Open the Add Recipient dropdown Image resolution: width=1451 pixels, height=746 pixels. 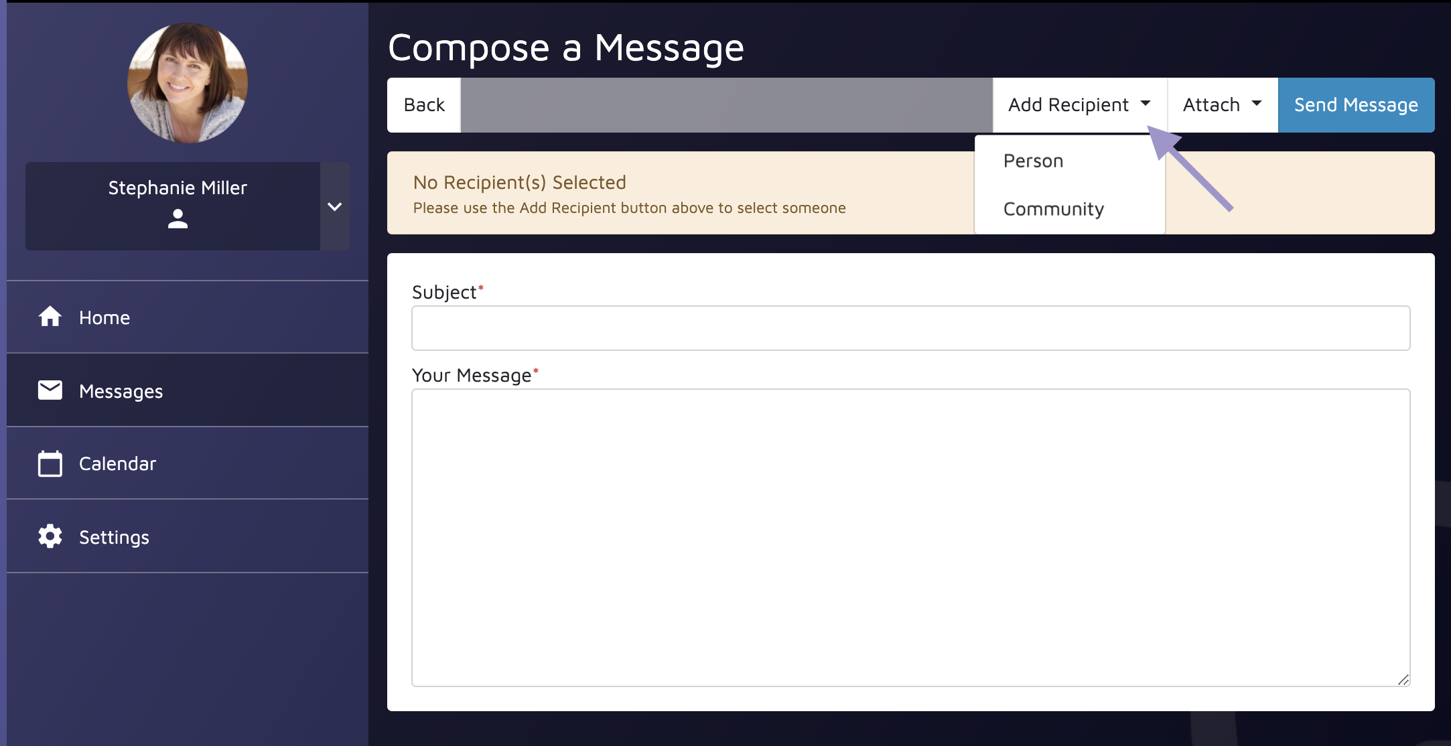tap(1080, 105)
